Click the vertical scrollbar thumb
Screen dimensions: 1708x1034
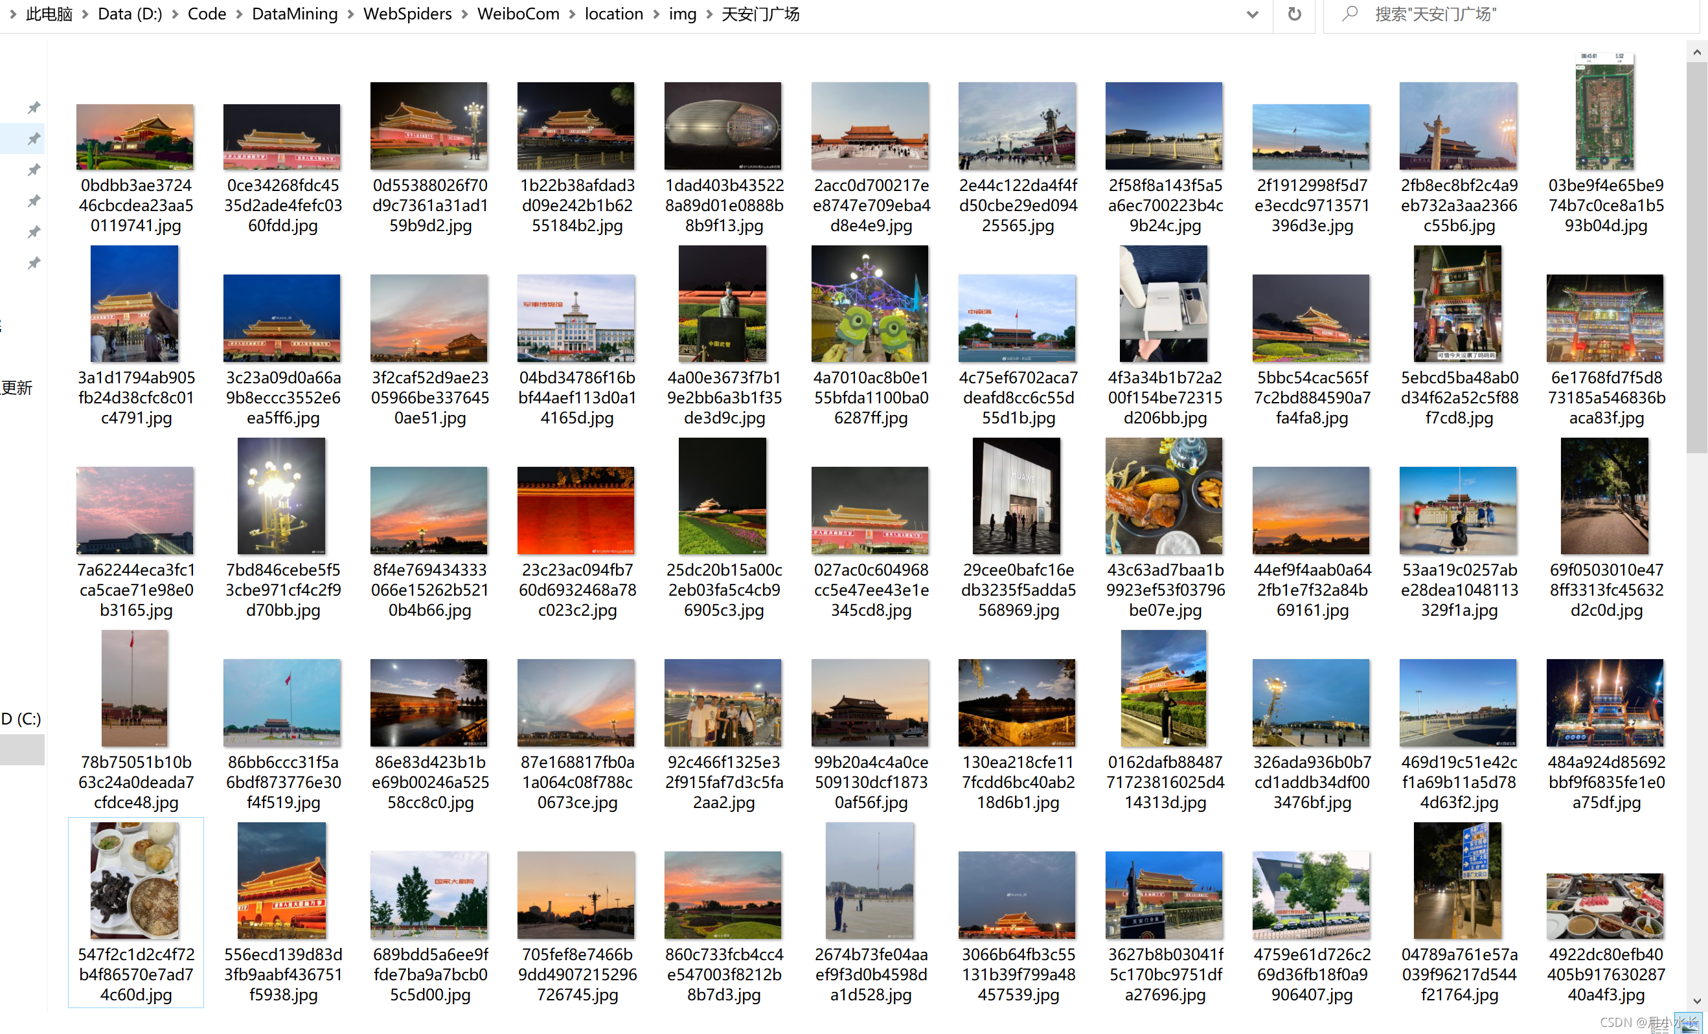coord(1696,256)
